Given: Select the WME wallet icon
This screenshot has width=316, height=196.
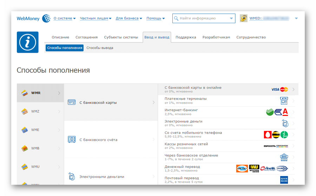Looking at the screenshot, I should (x=25, y=130).
